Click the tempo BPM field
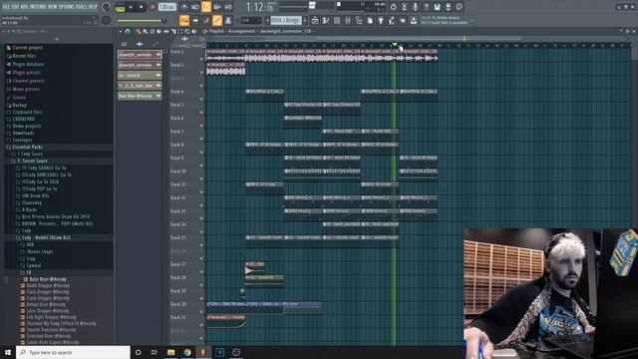This screenshot has height=359, width=638. click(x=166, y=7)
